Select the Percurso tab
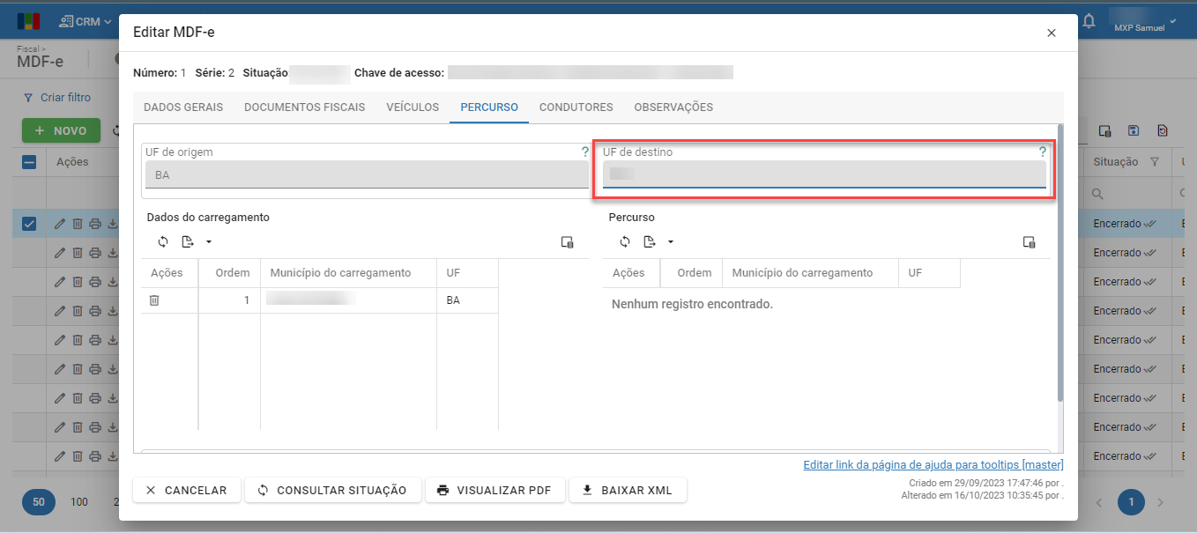Screen dimensions: 1197x533 489,107
